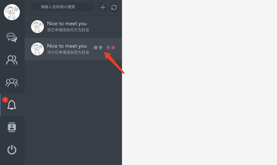Select the received friend request entry
Screen dimensions: 277x165
tap(73, 49)
